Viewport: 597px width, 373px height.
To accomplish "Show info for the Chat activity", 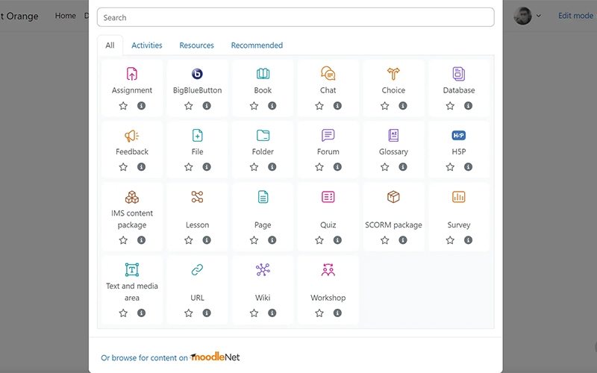I will (x=337, y=106).
